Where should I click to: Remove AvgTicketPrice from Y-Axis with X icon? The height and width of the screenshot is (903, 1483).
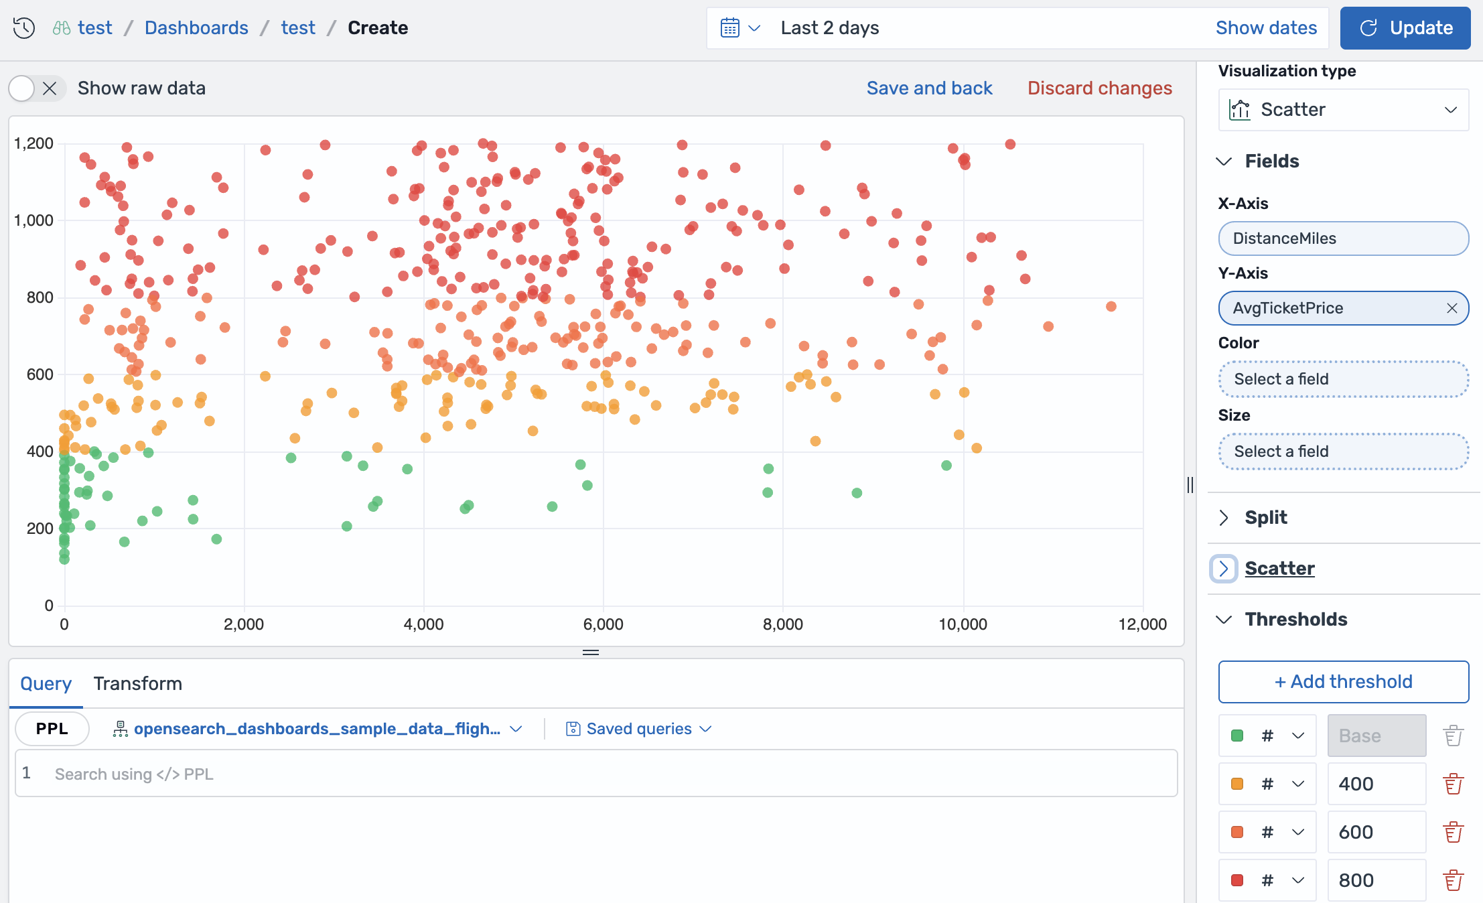click(x=1452, y=308)
